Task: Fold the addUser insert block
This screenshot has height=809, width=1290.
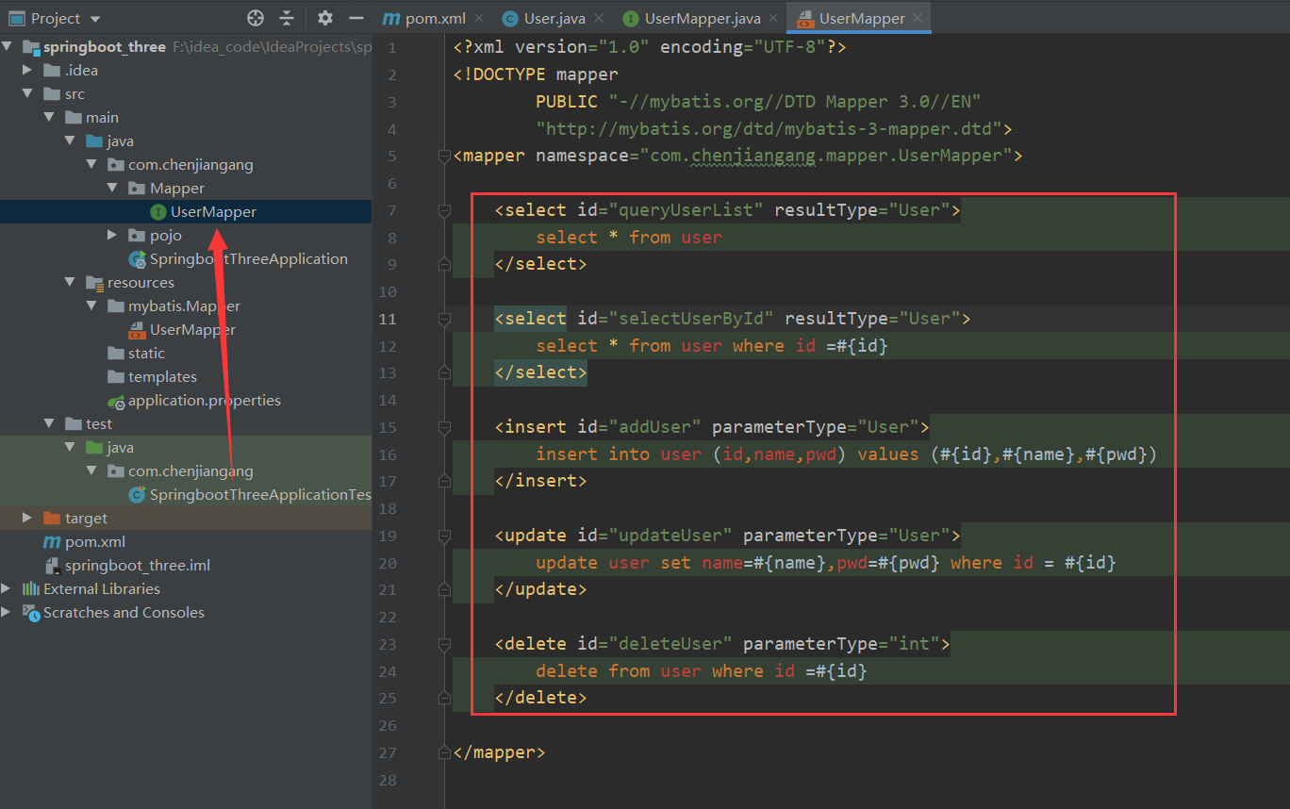Action: [444, 428]
